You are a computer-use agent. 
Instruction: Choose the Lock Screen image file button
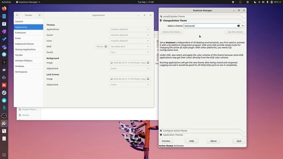[x=130, y=79]
